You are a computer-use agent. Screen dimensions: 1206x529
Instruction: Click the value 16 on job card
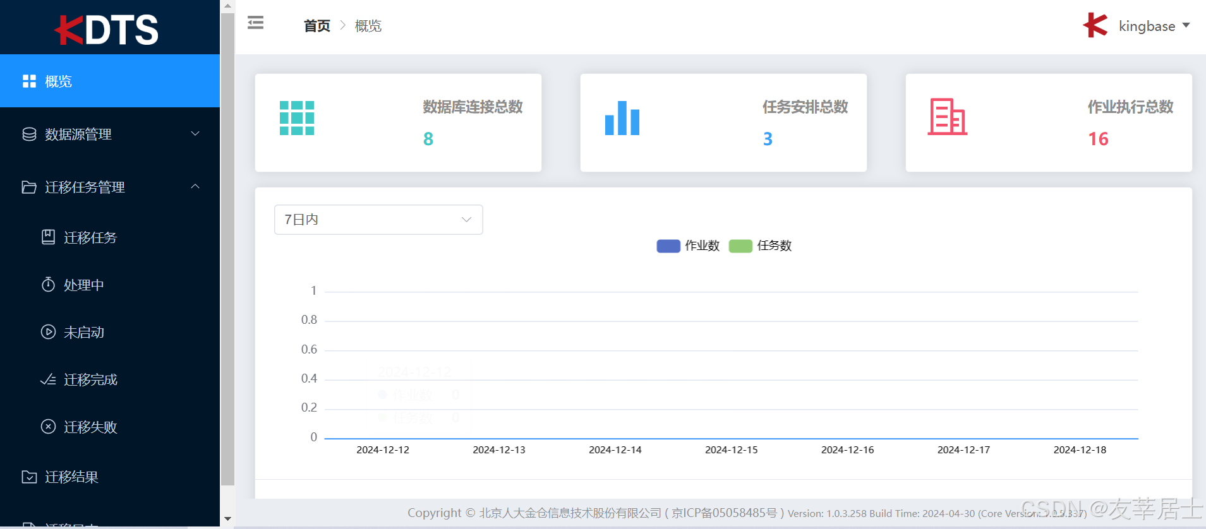point(1098,139)
